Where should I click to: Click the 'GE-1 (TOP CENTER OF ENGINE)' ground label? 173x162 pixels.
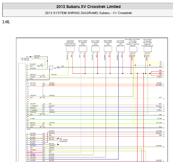click(25, 58)
